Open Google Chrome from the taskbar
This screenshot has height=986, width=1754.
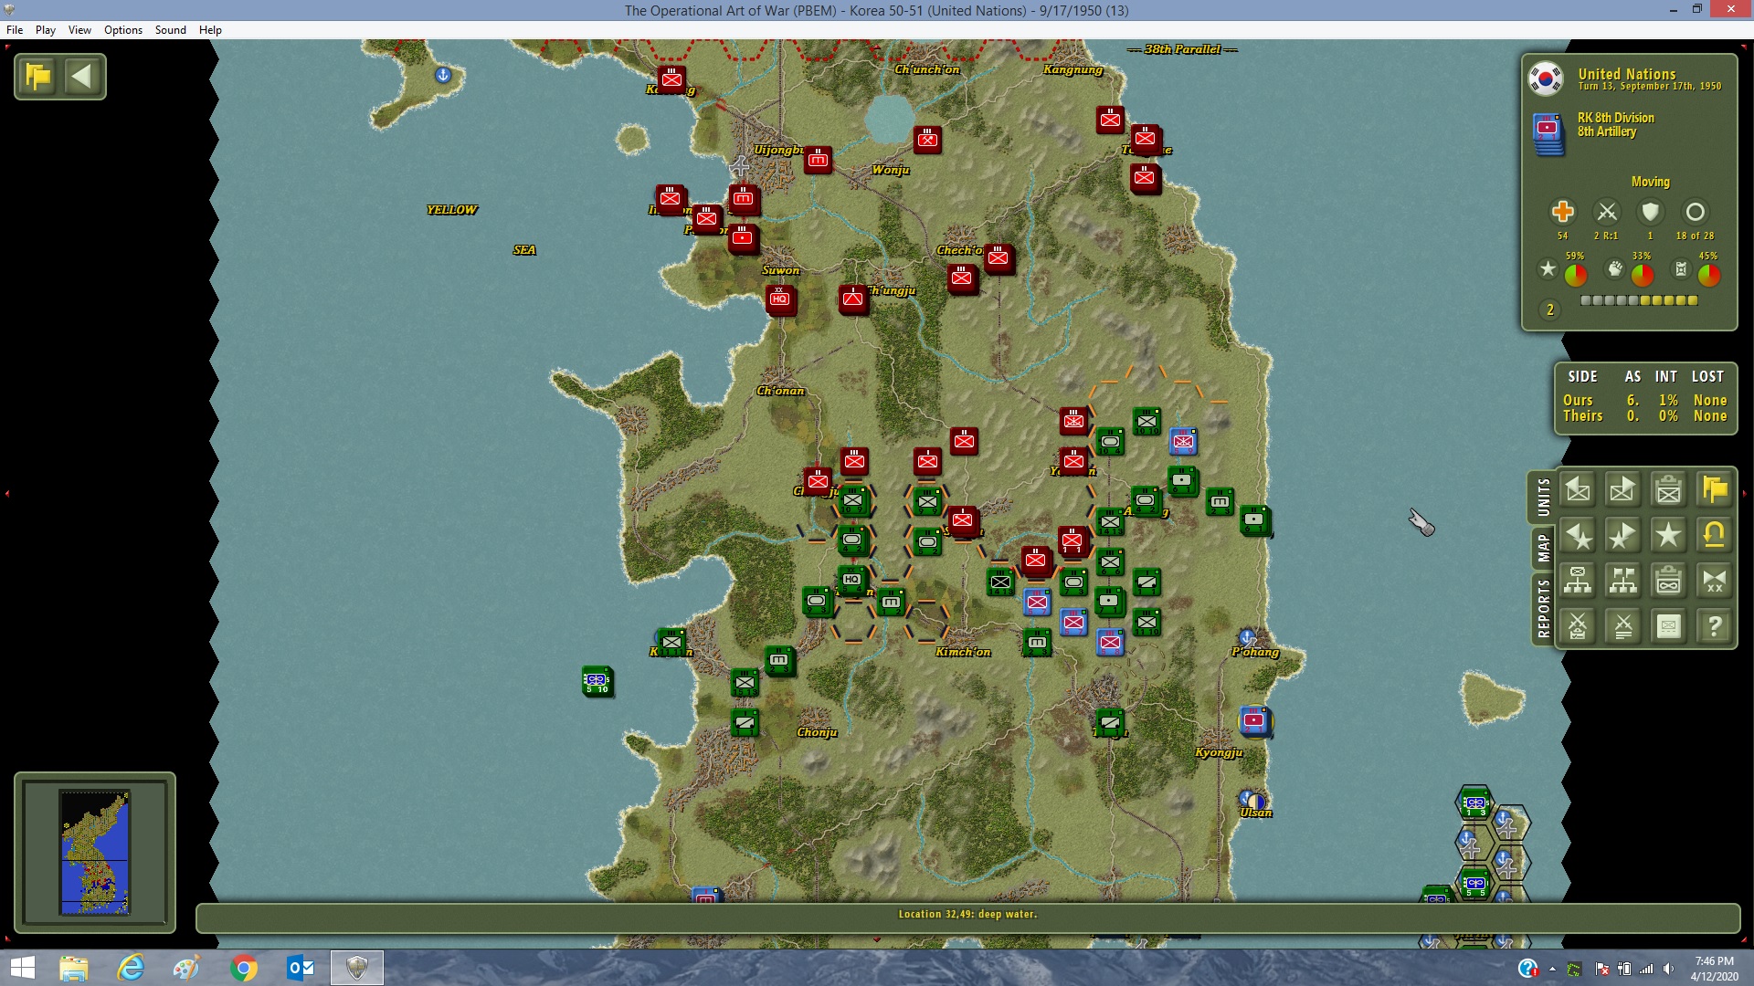point(243,968)
